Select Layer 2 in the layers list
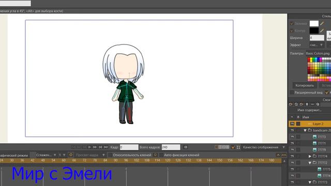 (318, 124)
